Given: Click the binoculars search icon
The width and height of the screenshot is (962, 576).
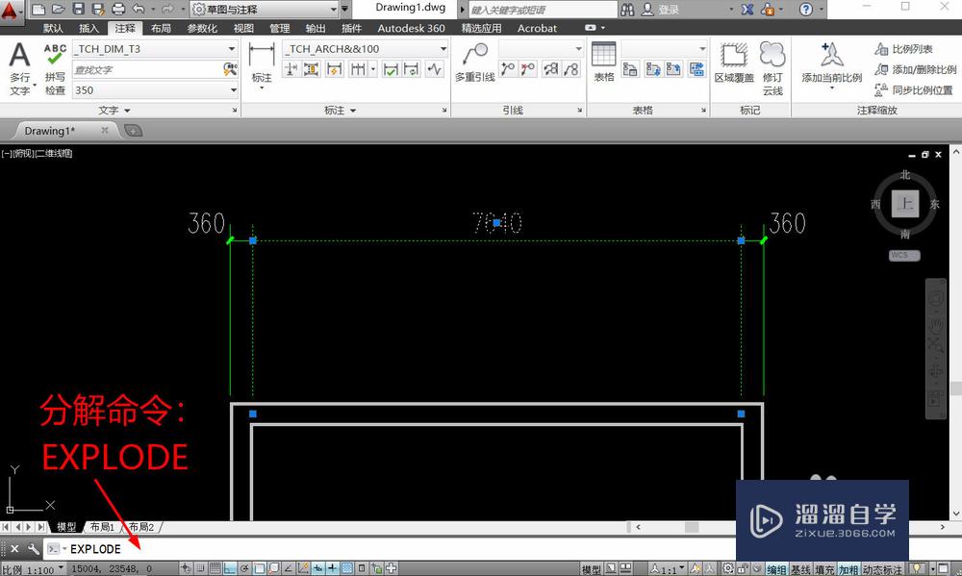Looking at the screenshot, I should point(627,10).
